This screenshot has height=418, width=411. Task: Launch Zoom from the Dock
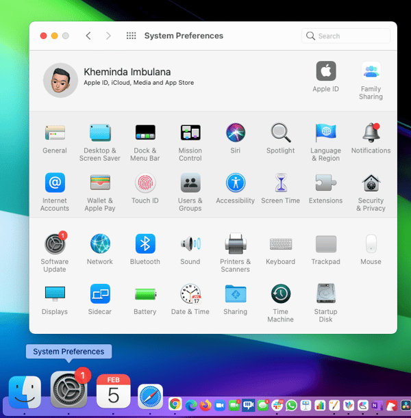tap(220, 406)
